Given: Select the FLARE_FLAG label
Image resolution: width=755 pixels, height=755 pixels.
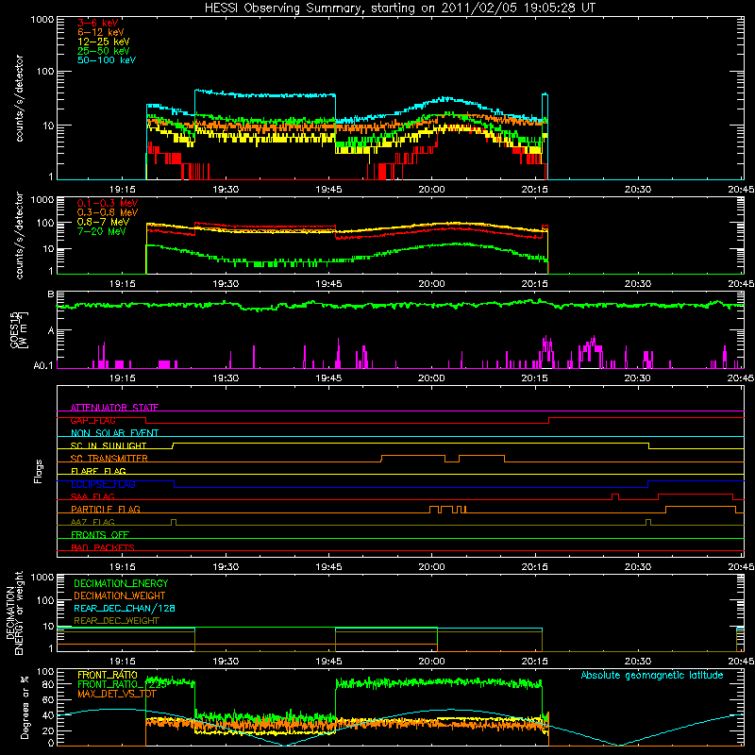Looking at the screenshot, I should click(x=98, y=471).
